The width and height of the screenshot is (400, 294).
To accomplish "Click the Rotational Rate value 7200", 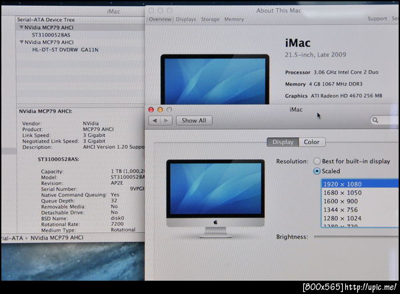I will pos(117,224).
